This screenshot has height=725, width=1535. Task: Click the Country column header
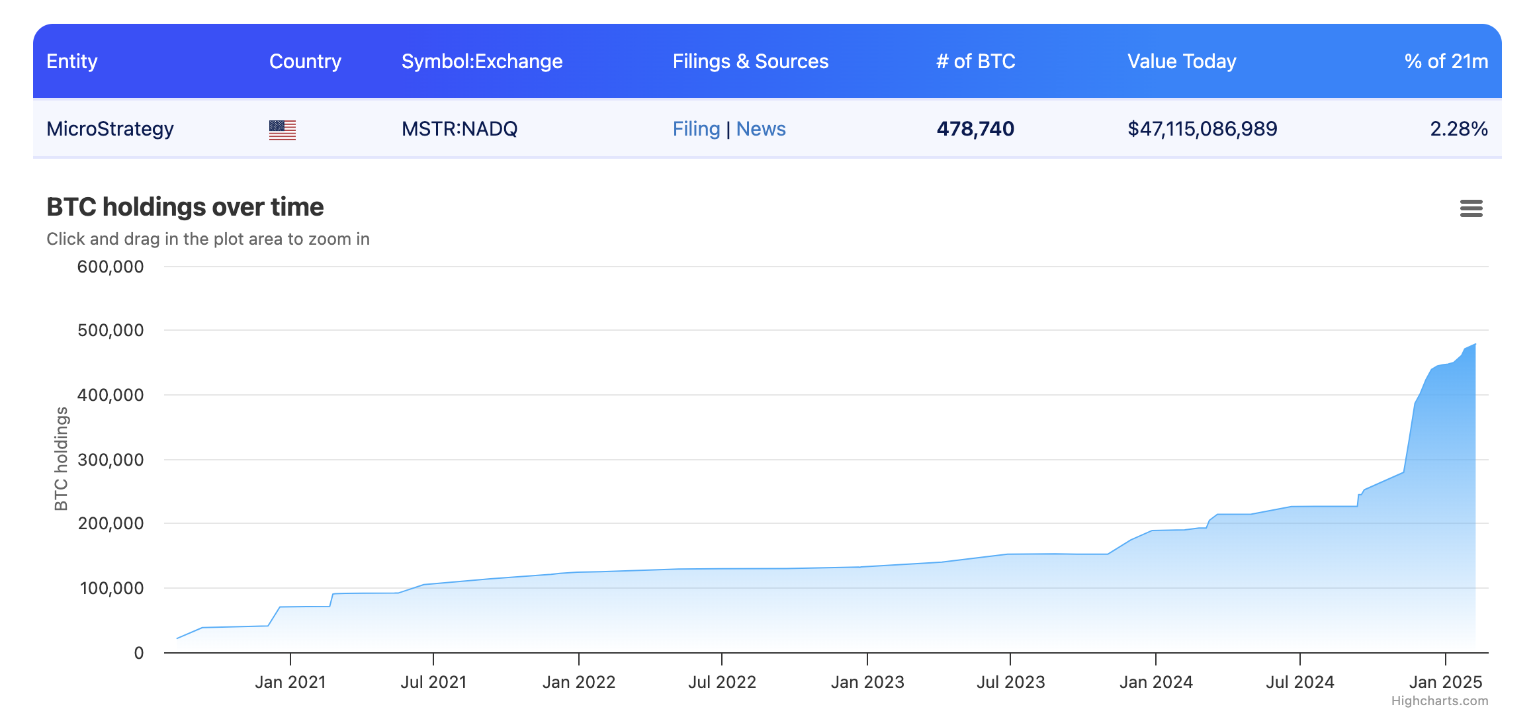tap(305, 62)
